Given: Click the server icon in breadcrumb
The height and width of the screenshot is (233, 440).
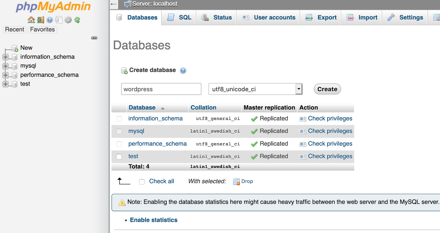Looking at the screenshot, I should point(128,4).
